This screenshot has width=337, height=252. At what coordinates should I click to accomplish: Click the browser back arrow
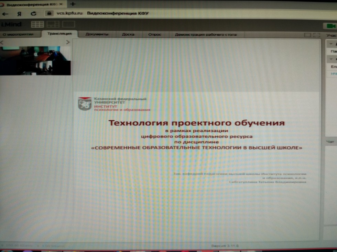(x=5, y=14)
